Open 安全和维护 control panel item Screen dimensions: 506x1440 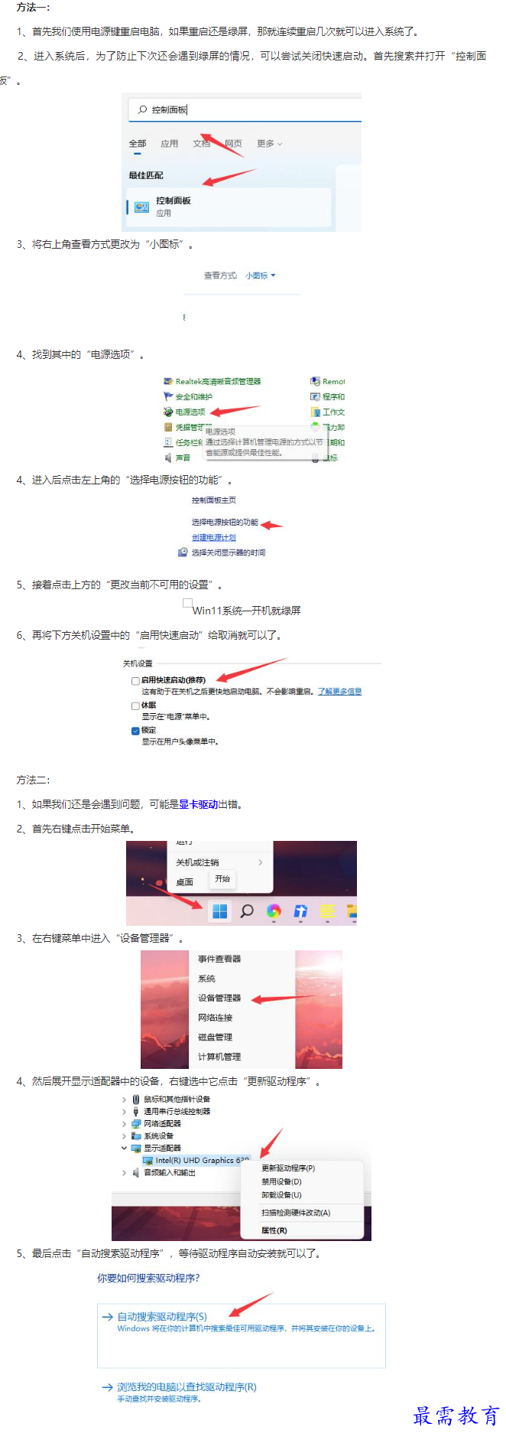(x=193, y=396)
